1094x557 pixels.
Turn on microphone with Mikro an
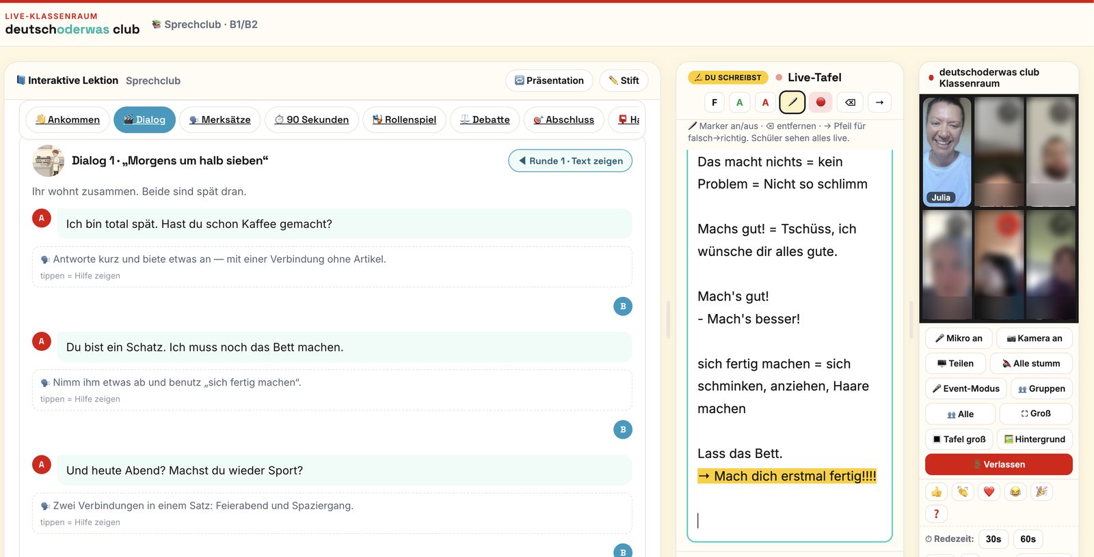(x=959, y=339)
